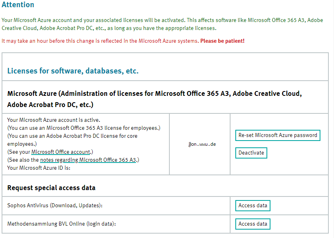The width and height of the screenshot is (334, 238).
Task: Open Access data for Methodensammlung BVL Online
Action: (x=252, y=224)
